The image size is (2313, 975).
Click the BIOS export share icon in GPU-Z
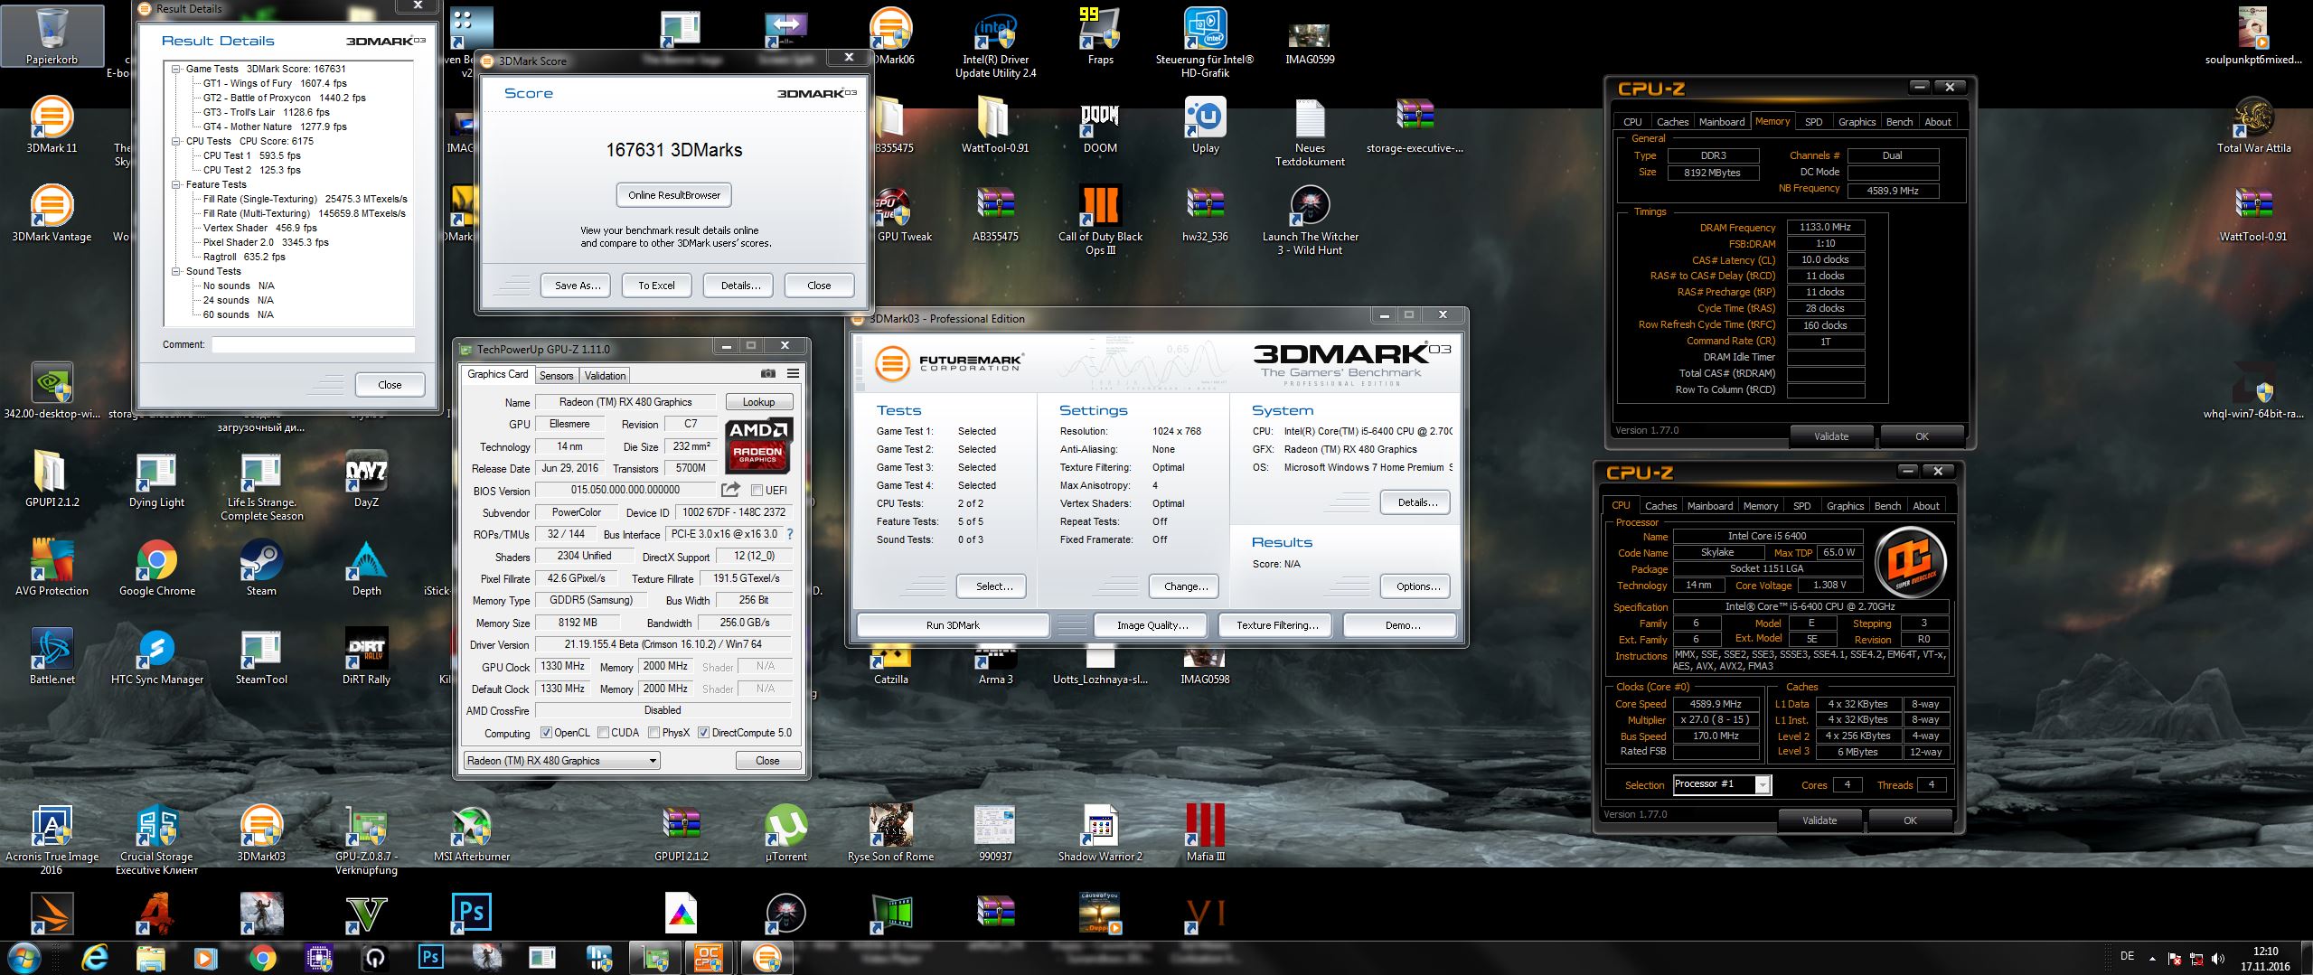(729, 490)
